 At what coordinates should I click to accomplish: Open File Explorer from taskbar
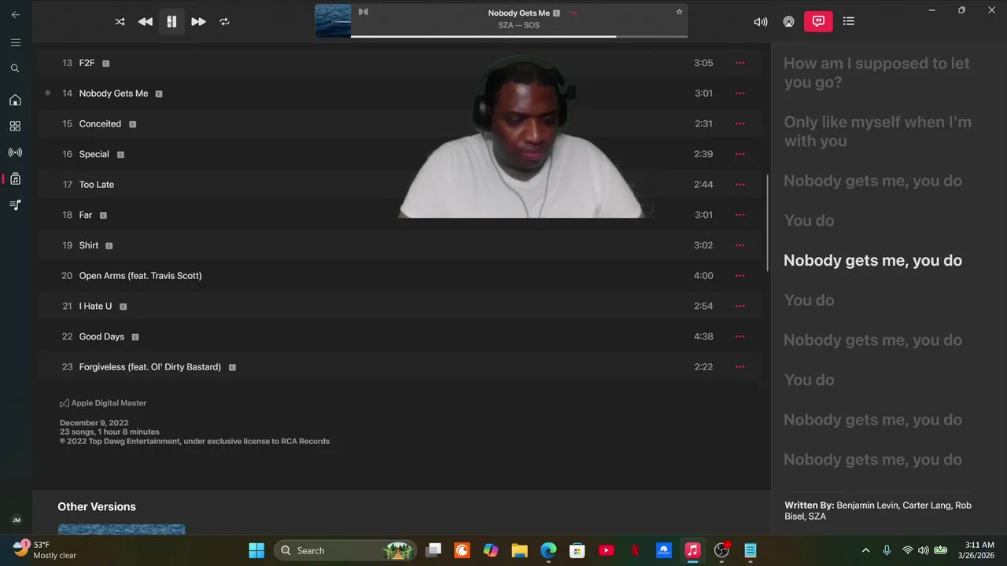(519, 550)
